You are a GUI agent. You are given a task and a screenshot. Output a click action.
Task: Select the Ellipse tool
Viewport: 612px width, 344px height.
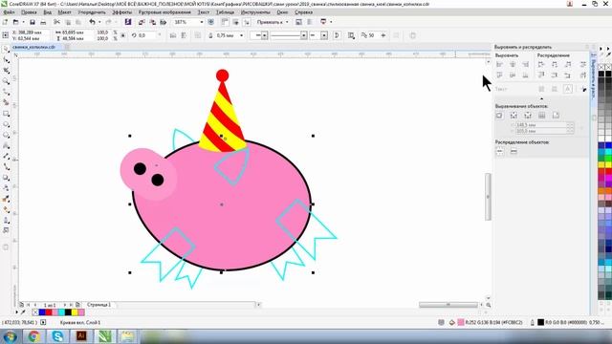tap(6, 124)
